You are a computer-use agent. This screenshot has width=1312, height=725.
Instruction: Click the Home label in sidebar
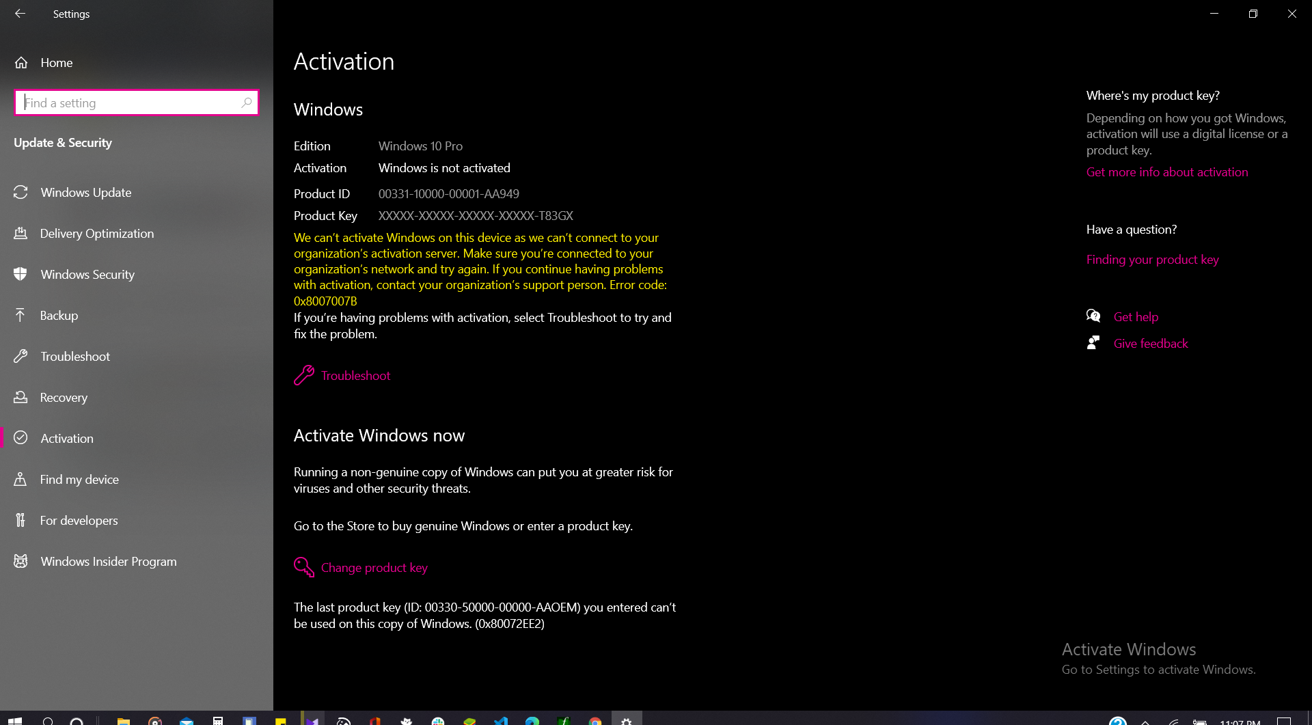(x=57, y=63)
